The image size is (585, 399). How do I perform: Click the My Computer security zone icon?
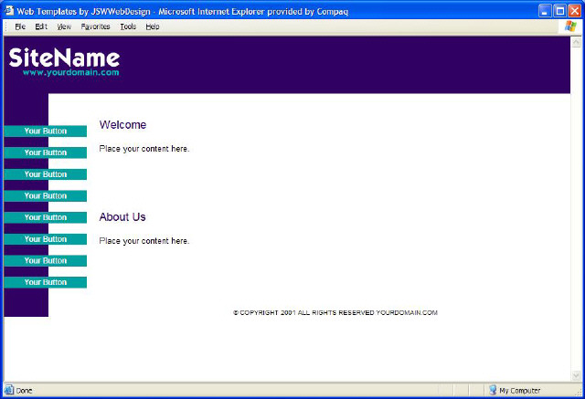point(492,391)
